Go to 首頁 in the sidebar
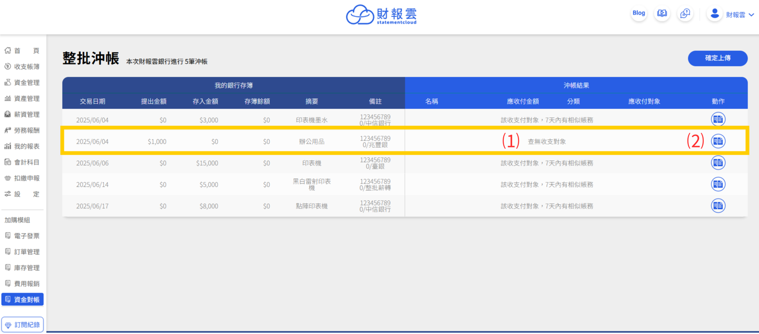759x334 pixels. 22,51
